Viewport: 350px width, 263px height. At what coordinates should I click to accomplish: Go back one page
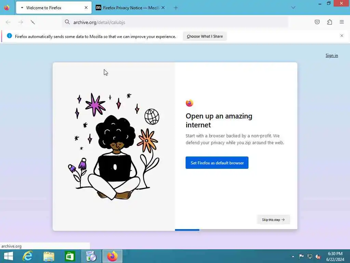[8, 22]
